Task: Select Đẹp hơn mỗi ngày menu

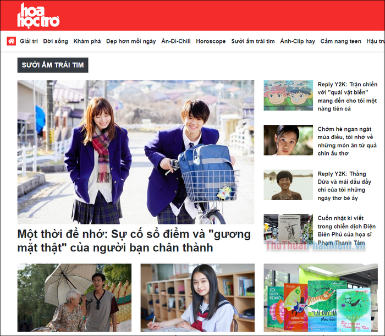Action: (x=131, y=41)
